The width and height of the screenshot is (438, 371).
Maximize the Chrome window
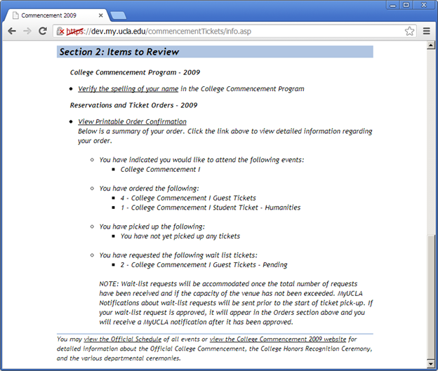406,5
